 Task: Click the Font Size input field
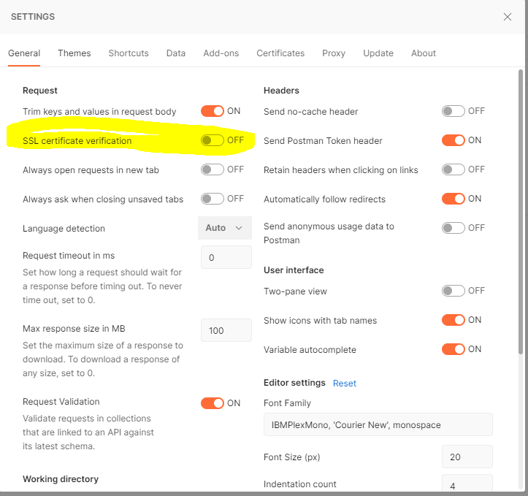coord(467,457)
